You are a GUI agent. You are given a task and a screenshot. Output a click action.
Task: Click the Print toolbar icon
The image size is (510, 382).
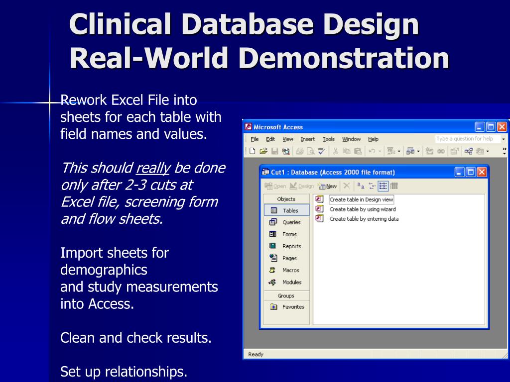point(299,151)
